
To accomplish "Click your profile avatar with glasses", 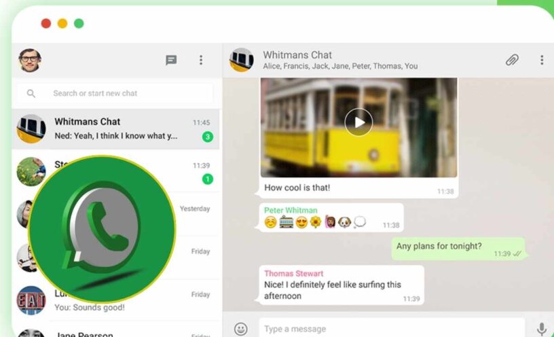I will coord(30,60).
